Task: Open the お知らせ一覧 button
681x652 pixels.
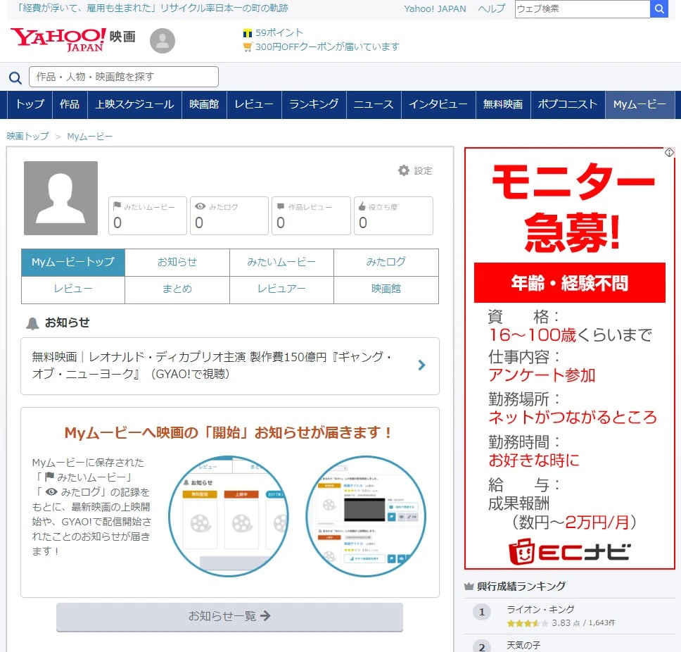Action: (x=229, y=616)
